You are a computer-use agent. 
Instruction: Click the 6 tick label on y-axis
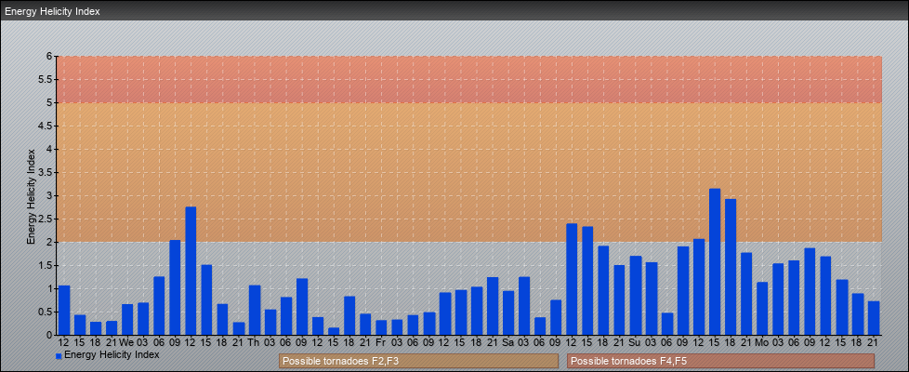50,57
